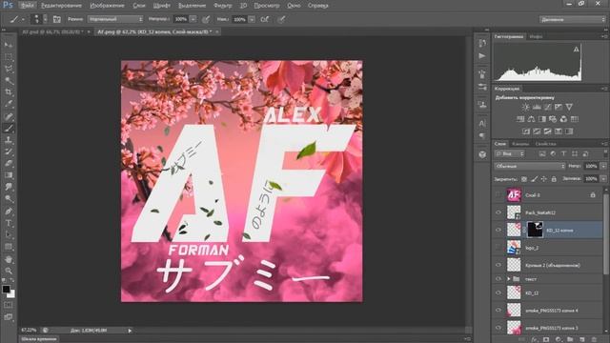
Task: Show the hidden logo_2 layer
Action: (498, 248)
